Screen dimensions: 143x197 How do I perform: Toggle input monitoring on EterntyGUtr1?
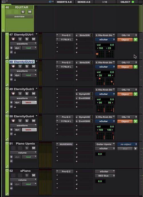pos(20,39)
